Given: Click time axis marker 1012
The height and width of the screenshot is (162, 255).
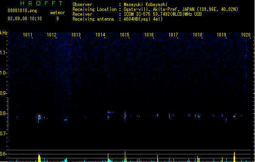Looking at the screenshot, I should point(51,34).
